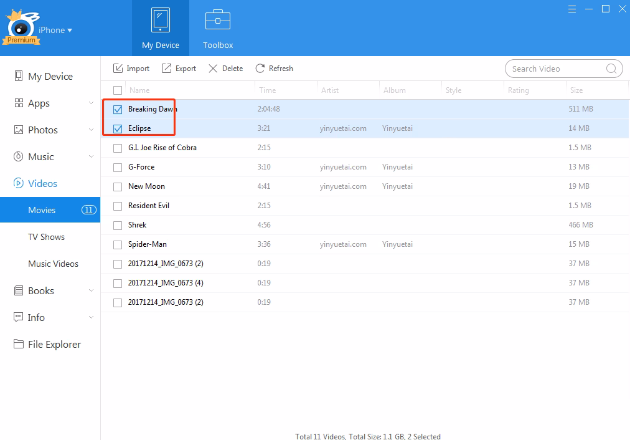Viewport: 630px width, 440px height.
Task: Expand the Info sidebar section
Action: (x=92, y=317)
